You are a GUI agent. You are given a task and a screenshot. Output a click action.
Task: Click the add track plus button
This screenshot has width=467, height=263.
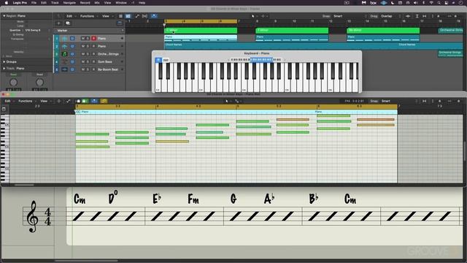click(x=58, y=23)
